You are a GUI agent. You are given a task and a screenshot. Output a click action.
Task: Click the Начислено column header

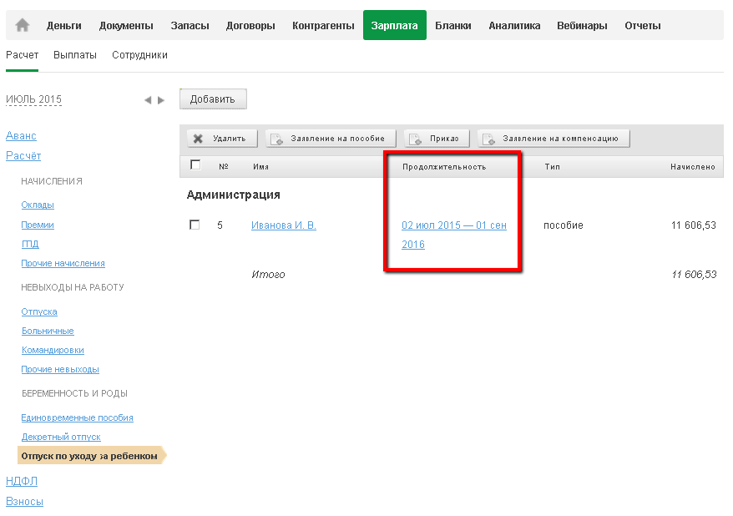coord(693,167)
